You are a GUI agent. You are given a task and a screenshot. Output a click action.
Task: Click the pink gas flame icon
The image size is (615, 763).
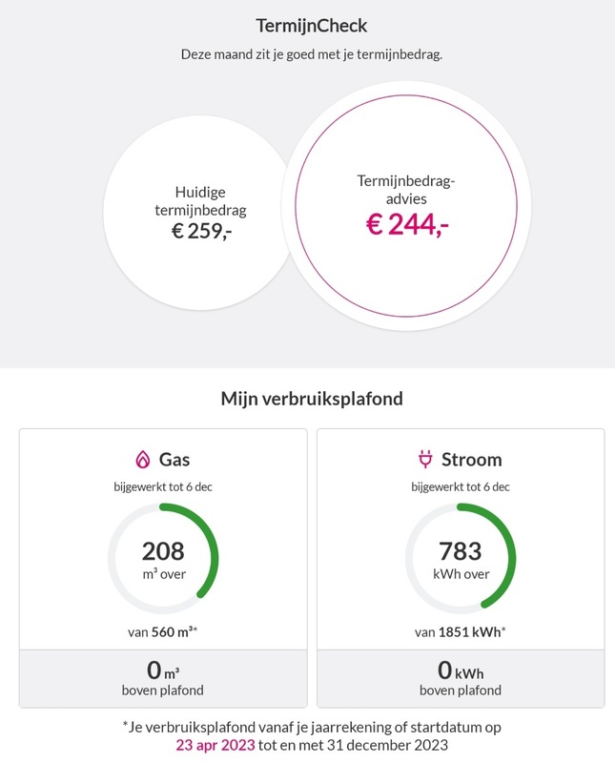(143, 460)
